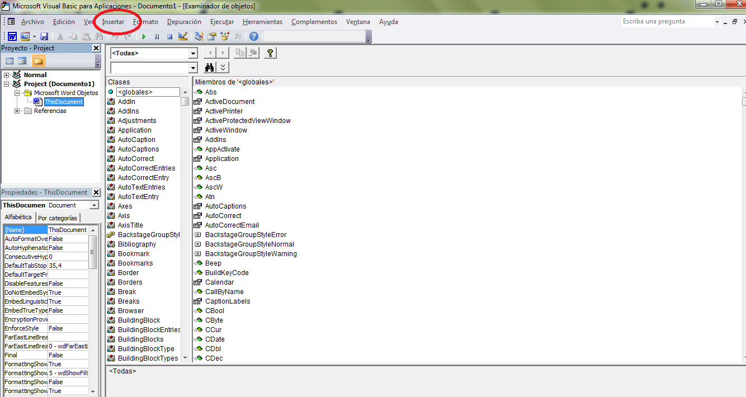
Task: Open the Herramientas menu
Action: click(x=262, y=22)
